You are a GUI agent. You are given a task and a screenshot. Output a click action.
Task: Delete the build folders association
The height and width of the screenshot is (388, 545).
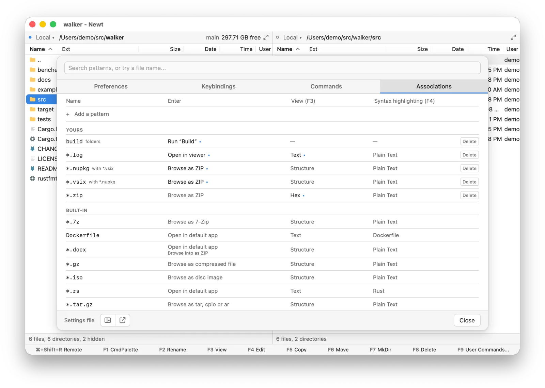469,141
